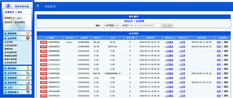Expand the 会员充值 menu section
Image resolution: width=233 pixels, height=98 pixels.
point(17,73)
